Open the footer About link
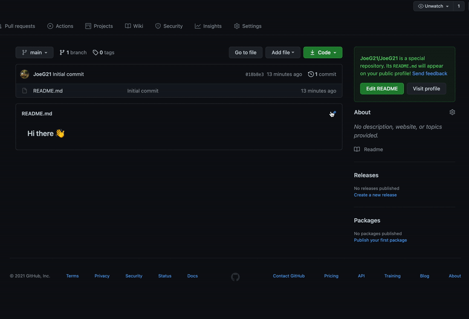Viewport: 469px width, 319px height. pyautogui.click(x=455, y=276)
